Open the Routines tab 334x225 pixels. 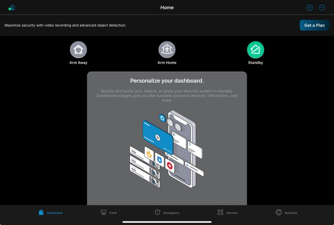(x=286, y=213)
